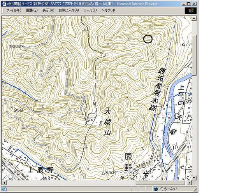Click the 1008 elevation point on map

point(15,46)
